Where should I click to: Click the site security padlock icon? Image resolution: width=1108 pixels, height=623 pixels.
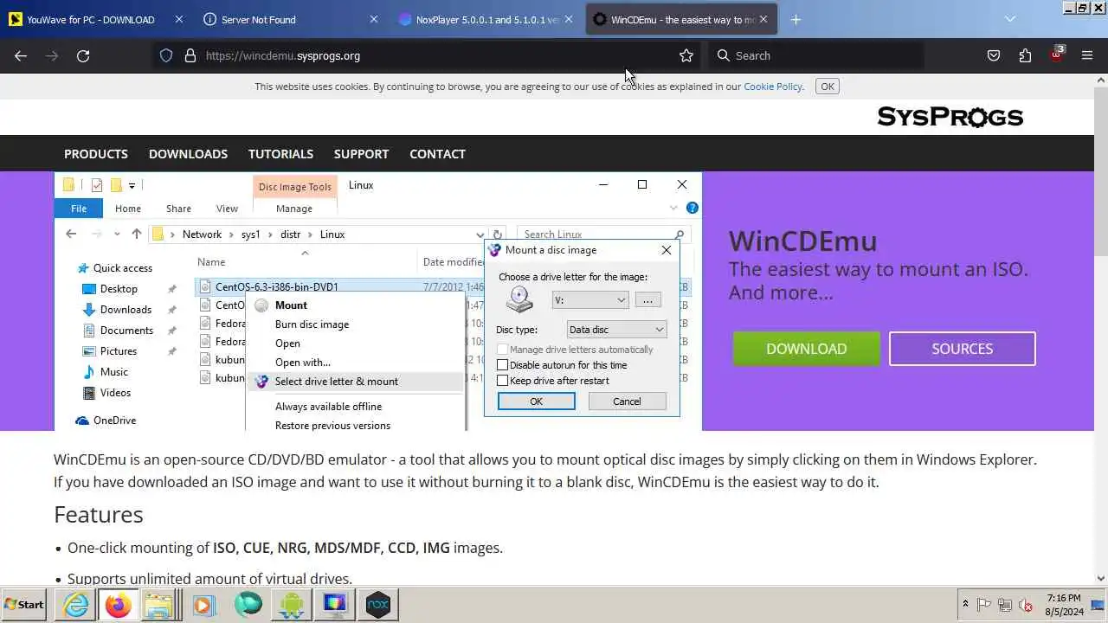click(190, 55)
